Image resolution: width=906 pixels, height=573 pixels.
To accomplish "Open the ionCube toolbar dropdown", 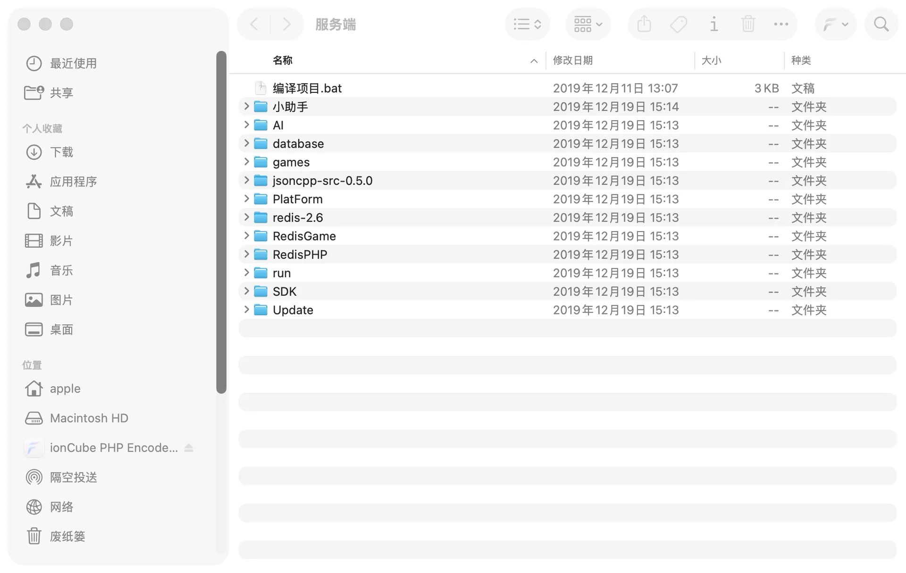I will click(x=835, y=24).
